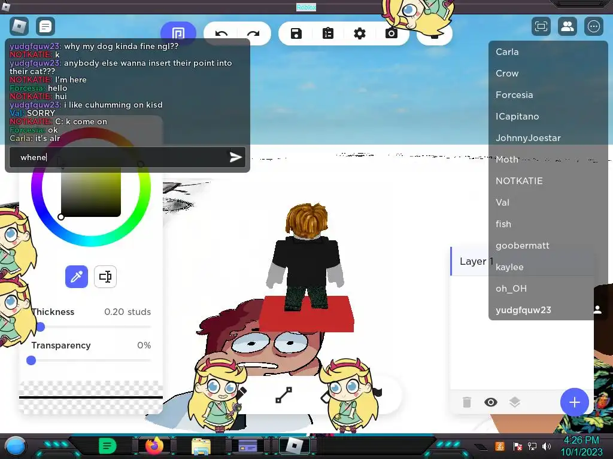Click the 0% transparency value
The height and width of the screenshot is (459, 613).
[x=144, y=345]
